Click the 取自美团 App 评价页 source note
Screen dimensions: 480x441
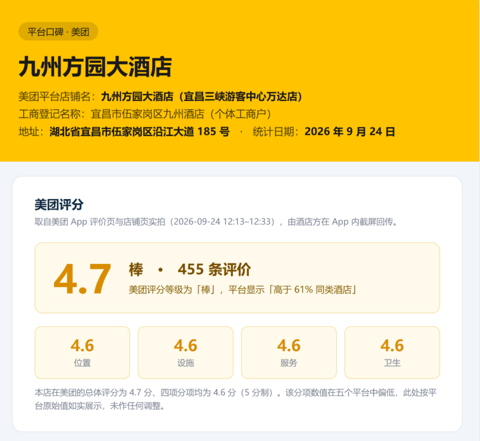point(216,222)
